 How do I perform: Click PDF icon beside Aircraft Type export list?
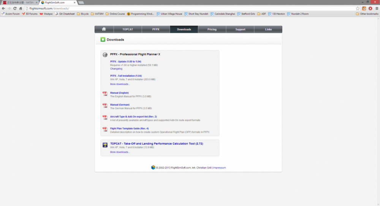coord(105,117)
